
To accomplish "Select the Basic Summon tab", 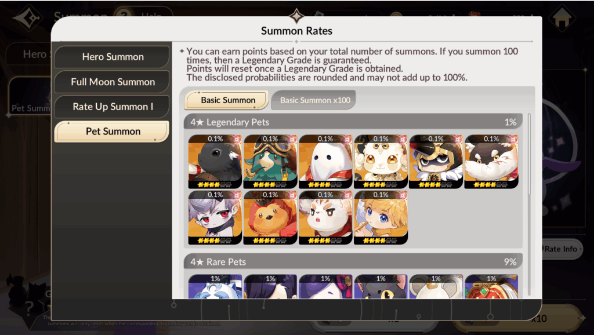I will [227, 100].
